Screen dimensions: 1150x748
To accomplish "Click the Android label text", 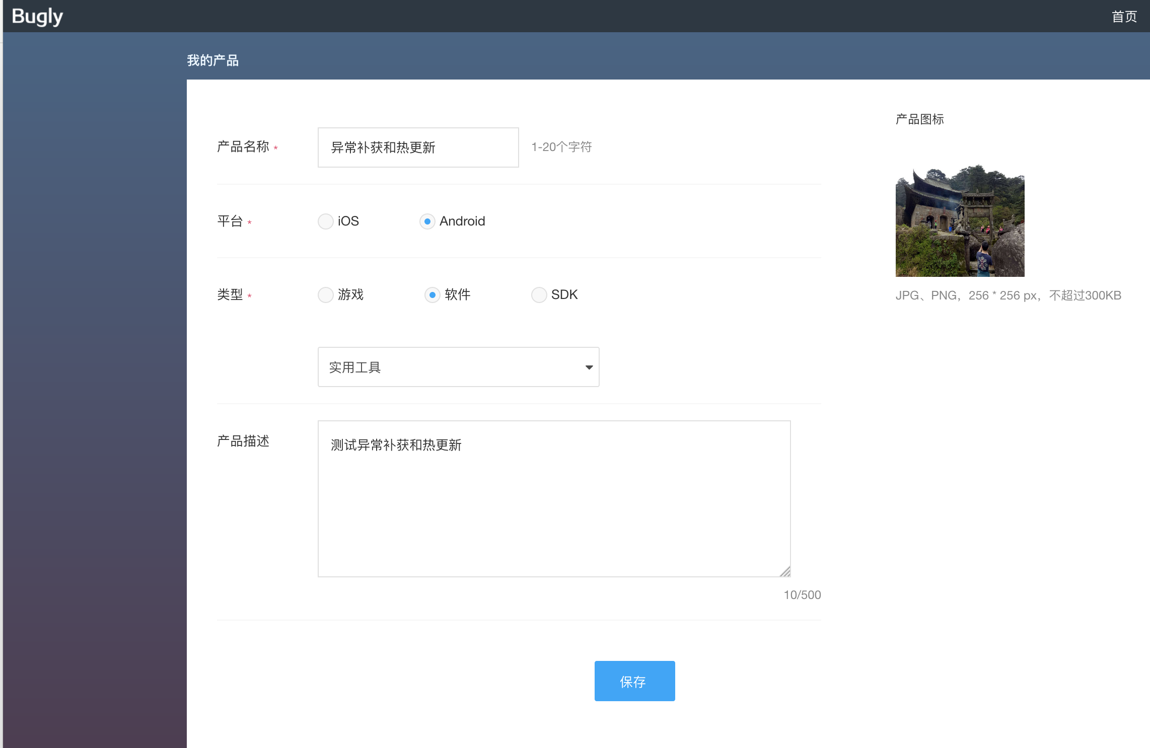I will click(462, 221).
